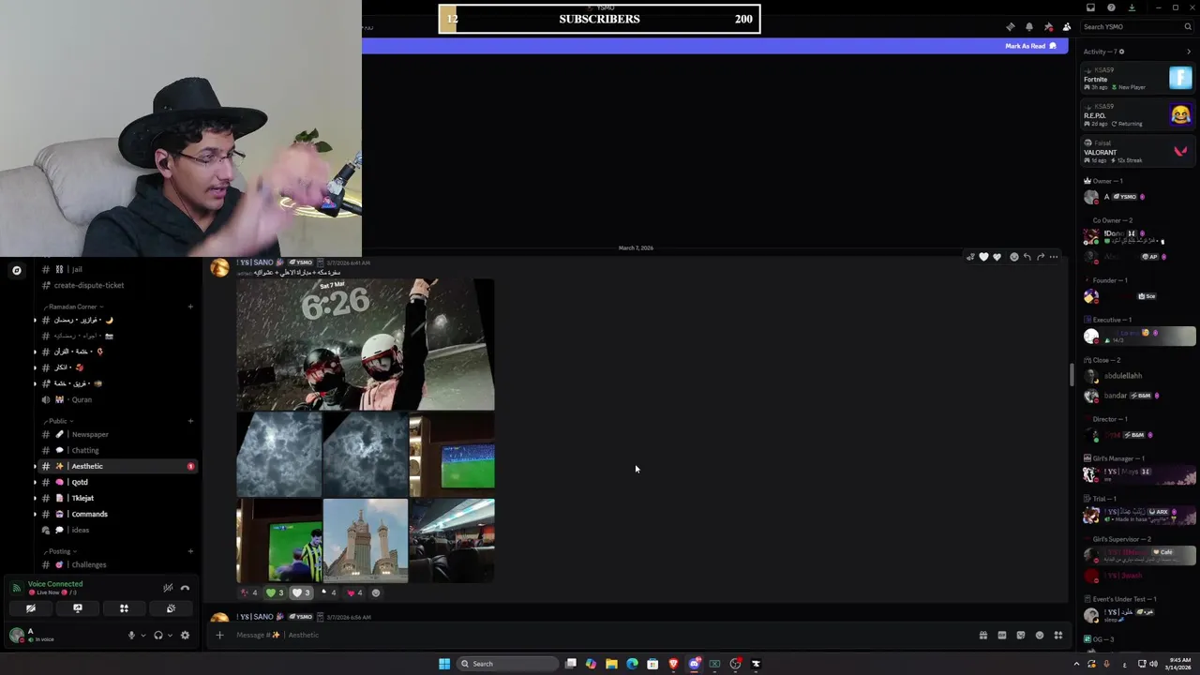The image size is (1200, 675).
Task: Open User Settings gear
Action: [185, 635]
